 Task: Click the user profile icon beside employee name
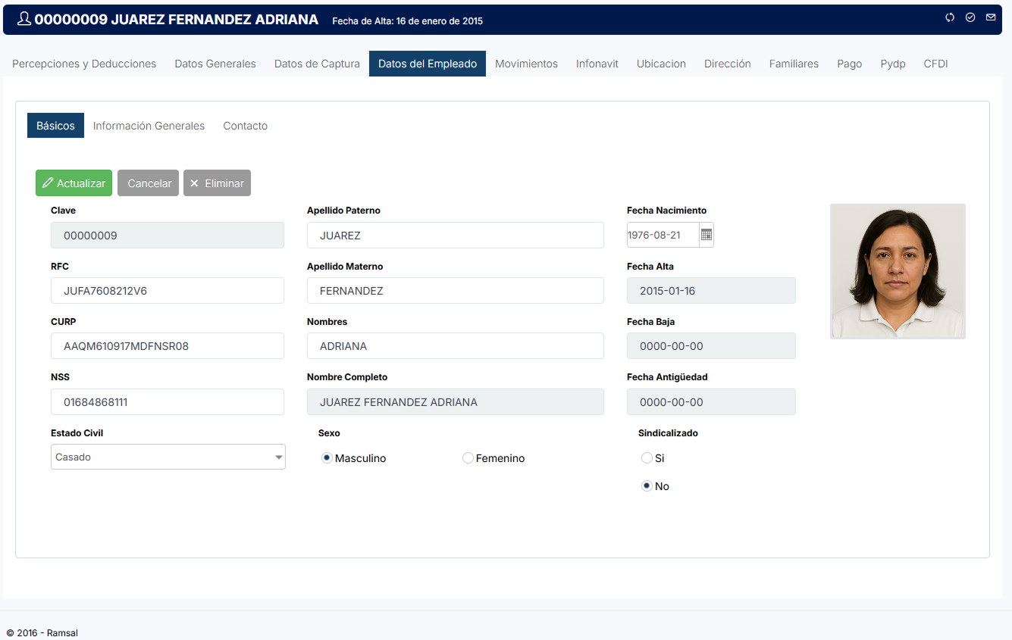coord(24,20)
